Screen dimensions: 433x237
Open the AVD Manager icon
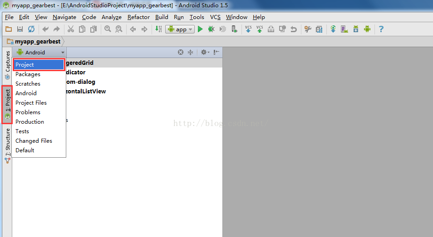click(344, 29)
